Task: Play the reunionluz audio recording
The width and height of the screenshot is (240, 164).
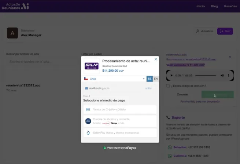Action: 171,75
